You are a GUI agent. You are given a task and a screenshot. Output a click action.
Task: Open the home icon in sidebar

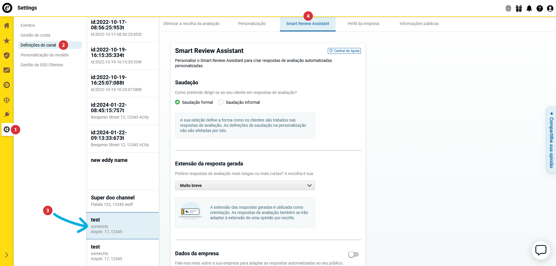[x=7, y=26]
